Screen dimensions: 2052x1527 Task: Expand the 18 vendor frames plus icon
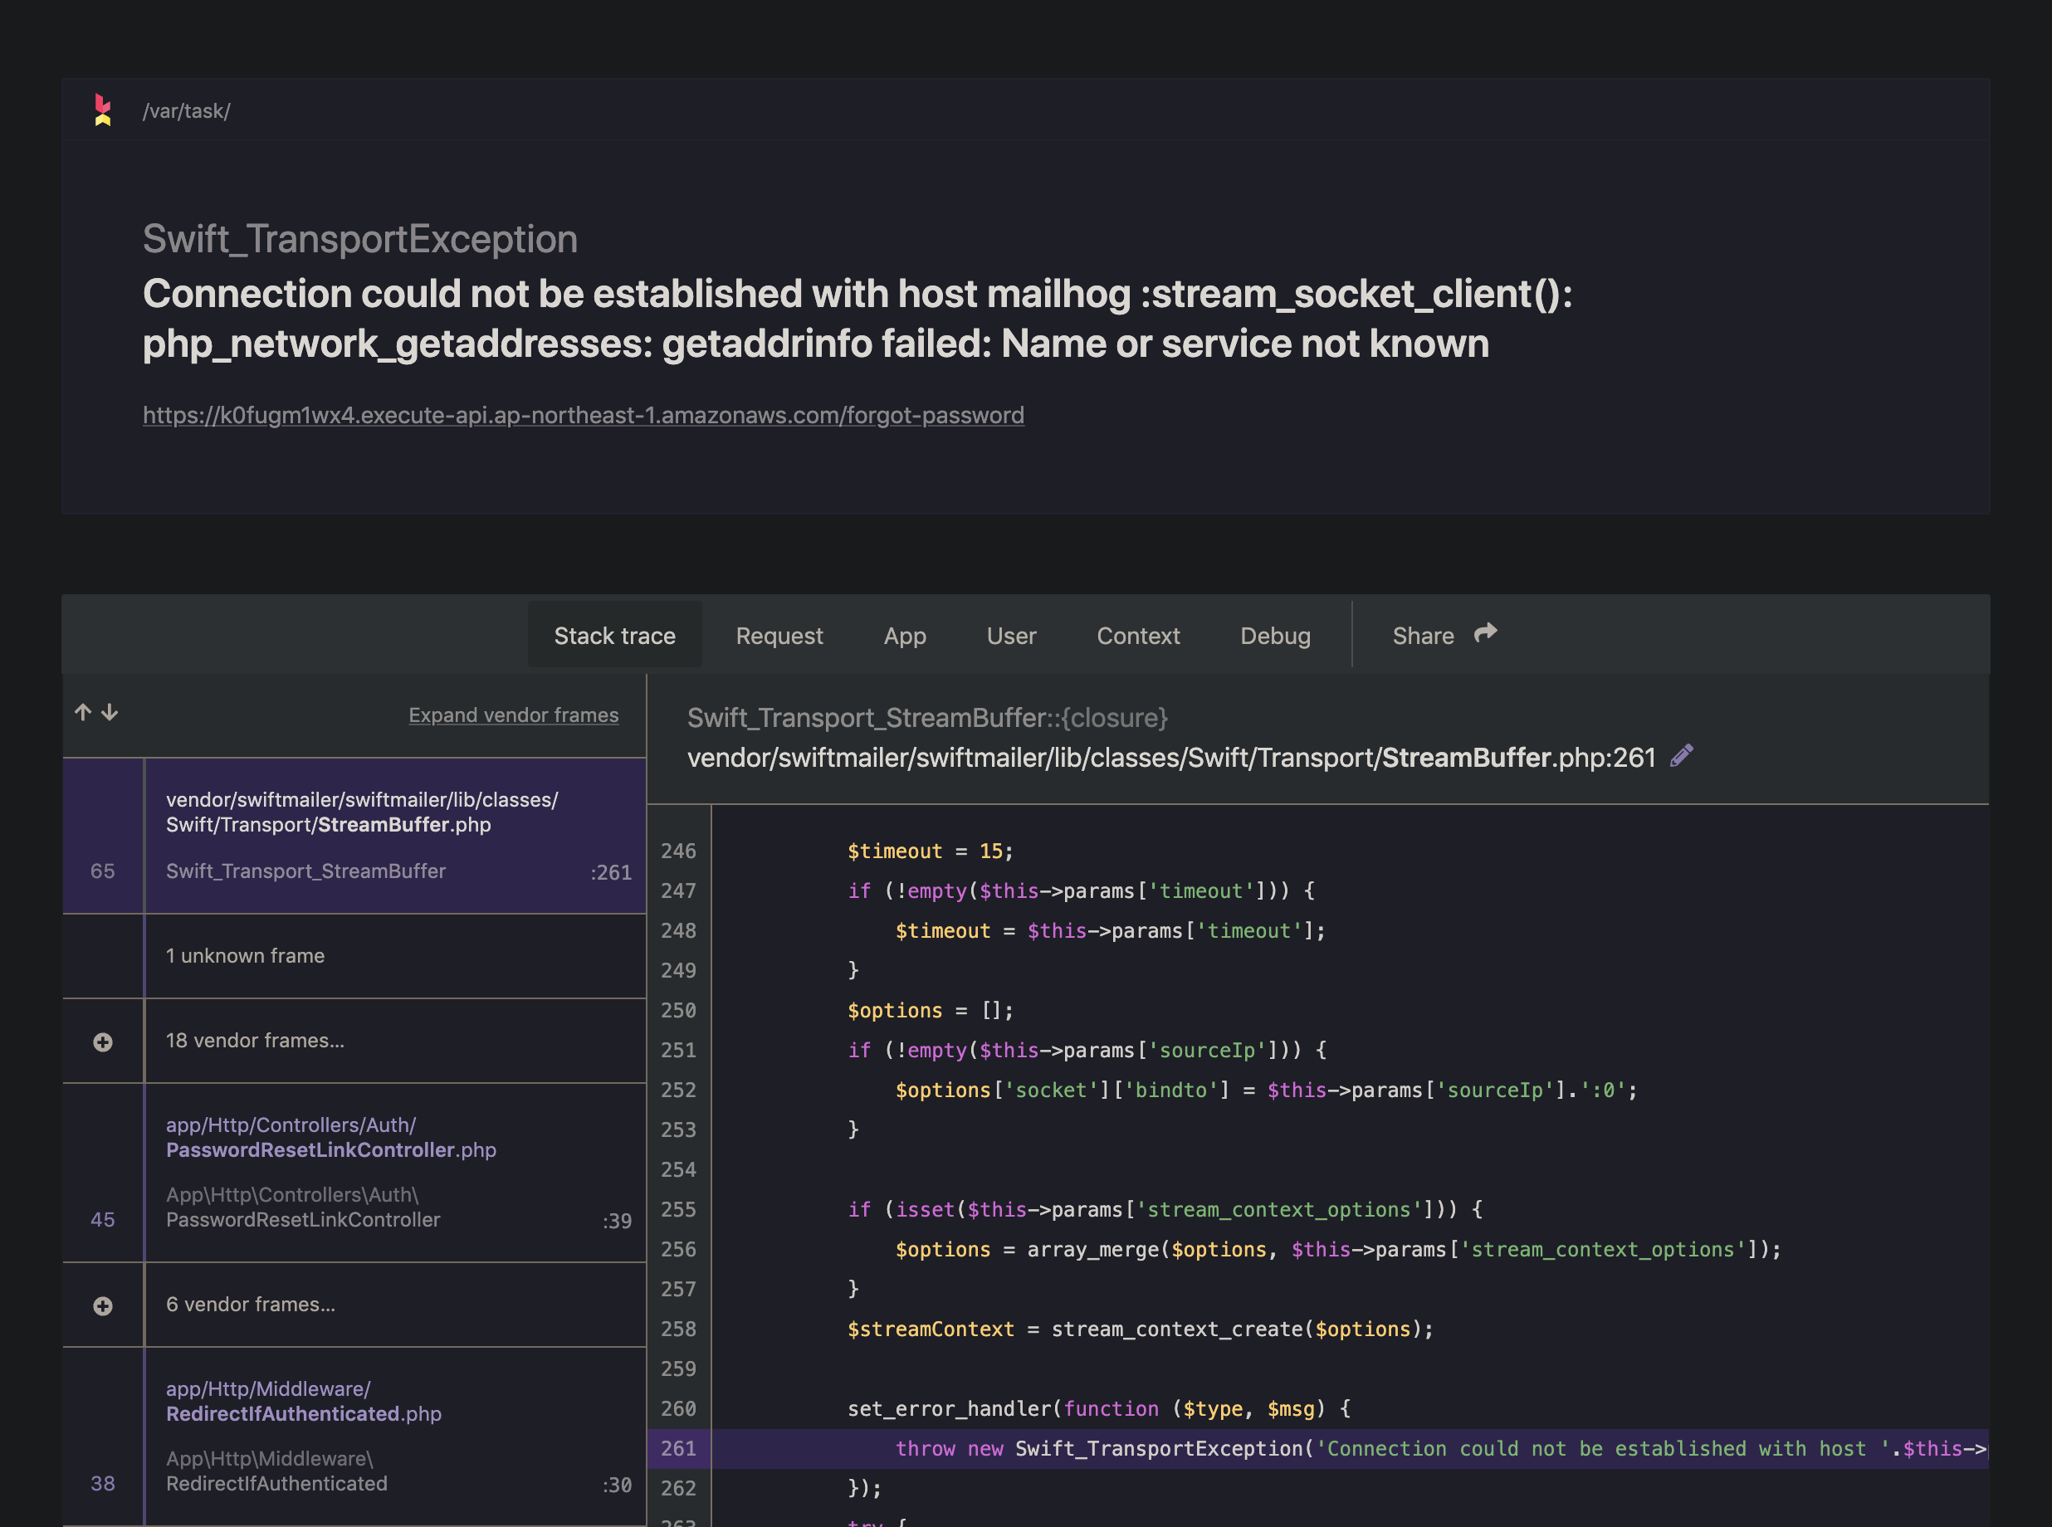tap(103, 1042)
